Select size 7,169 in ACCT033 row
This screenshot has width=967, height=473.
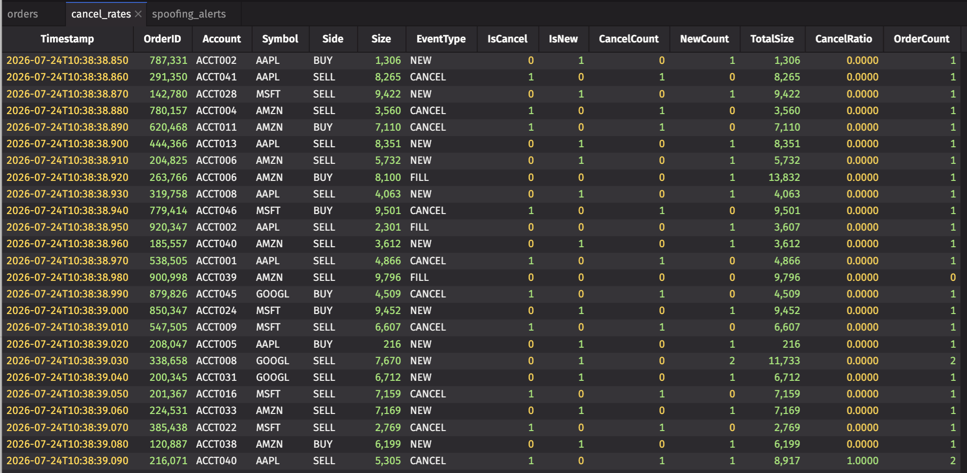(381, 411)
